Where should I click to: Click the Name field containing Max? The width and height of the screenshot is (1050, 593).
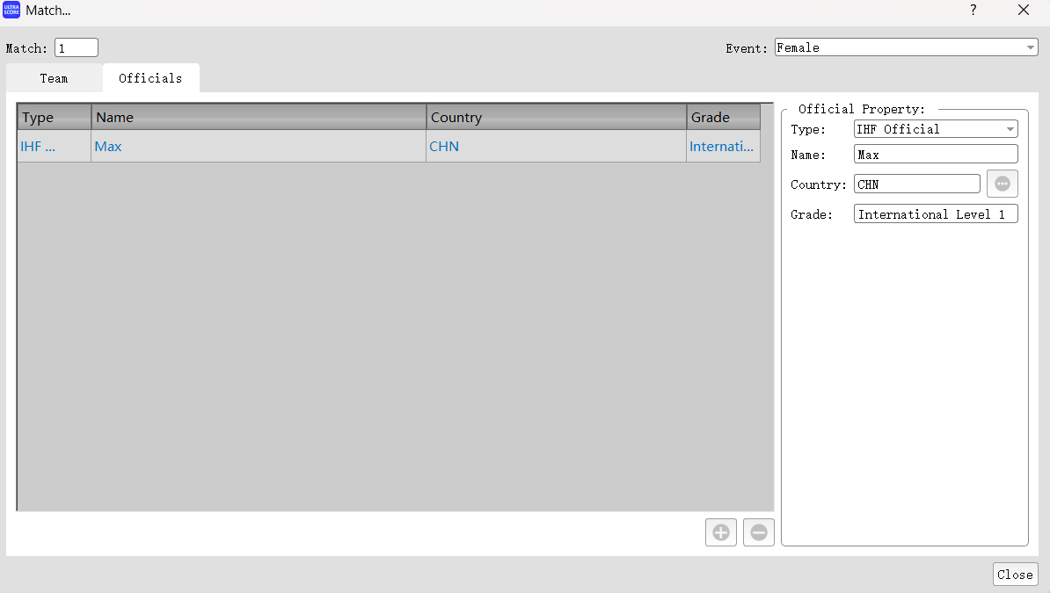click(936, 155)
